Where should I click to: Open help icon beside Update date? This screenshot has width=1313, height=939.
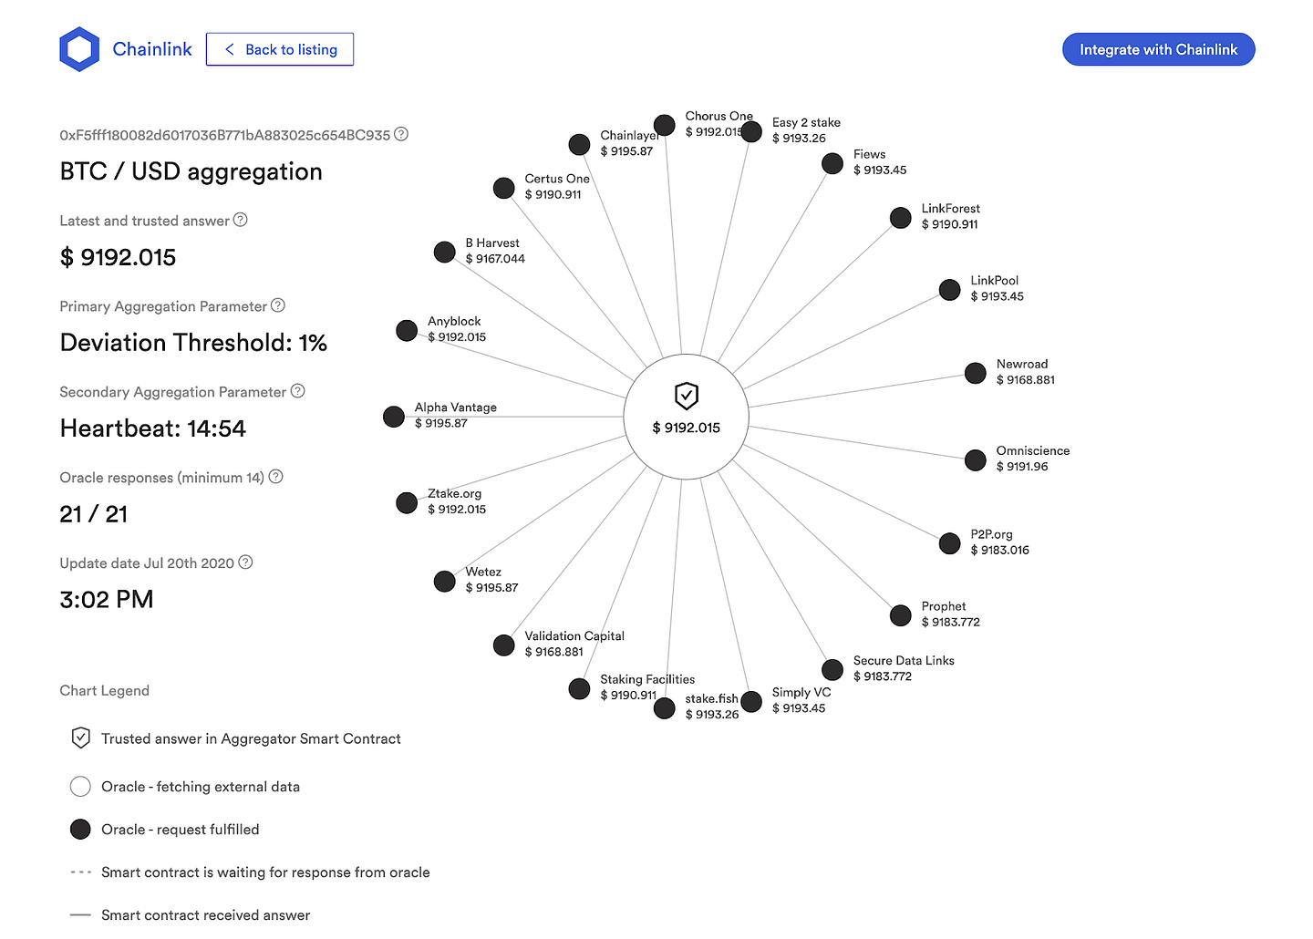coord(245,562)
